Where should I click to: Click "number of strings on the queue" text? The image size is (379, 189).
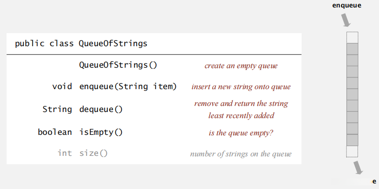[241, 154]
